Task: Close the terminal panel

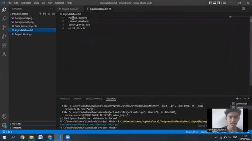Action: pyautogui.click(x=249, y=99)
